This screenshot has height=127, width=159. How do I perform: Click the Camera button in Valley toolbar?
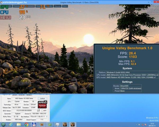click(x=17, y=6)
